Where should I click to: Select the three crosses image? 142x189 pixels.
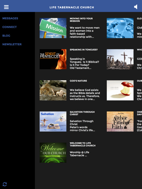point(120,59)
